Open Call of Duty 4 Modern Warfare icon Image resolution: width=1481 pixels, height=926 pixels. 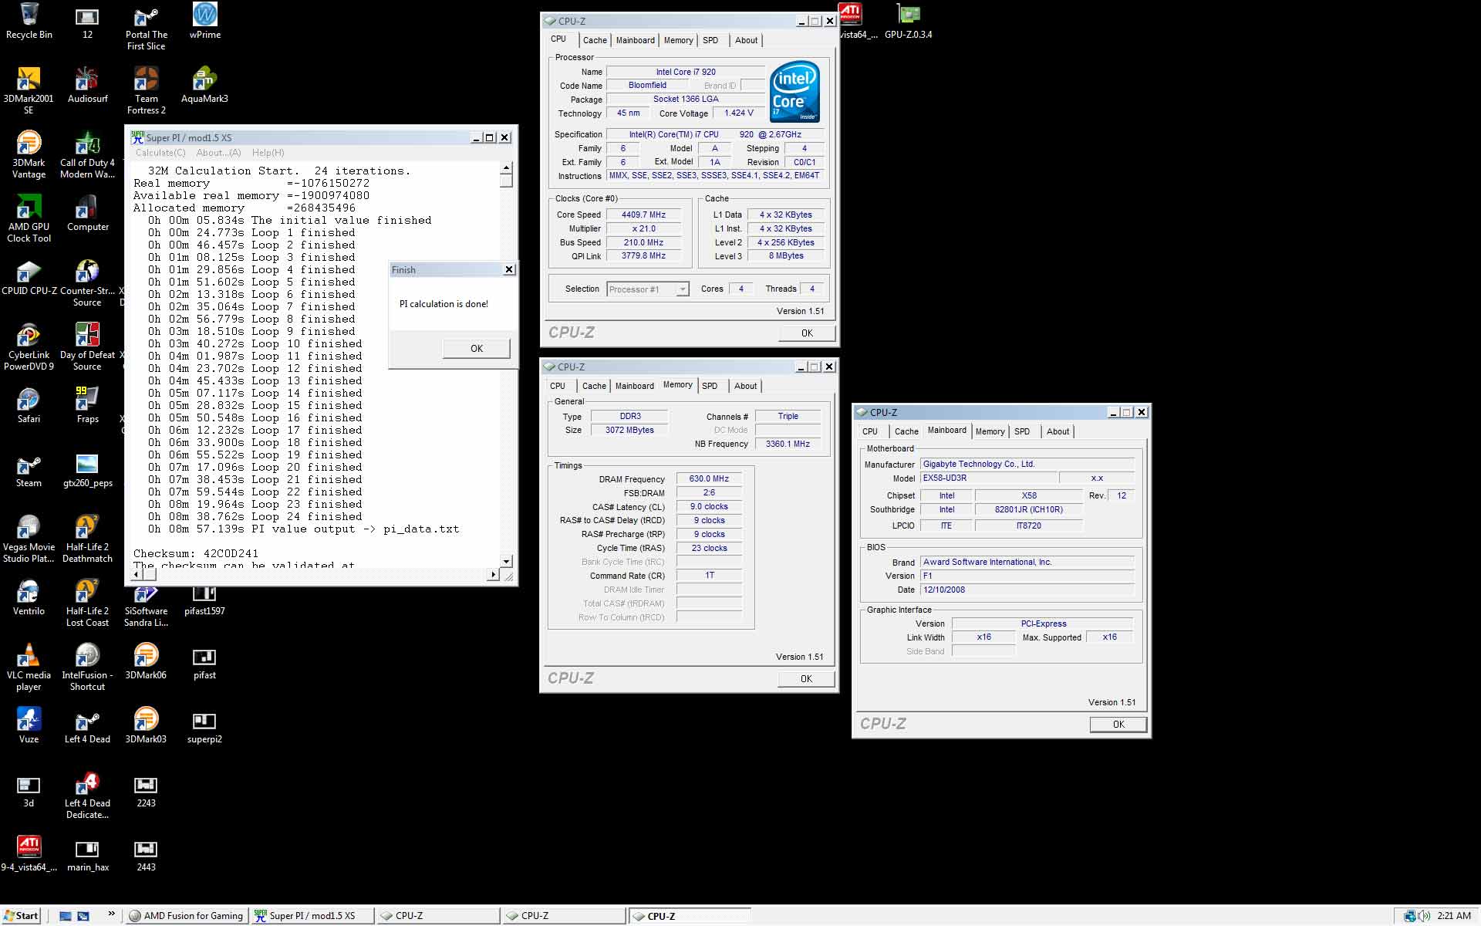point(87,155)
